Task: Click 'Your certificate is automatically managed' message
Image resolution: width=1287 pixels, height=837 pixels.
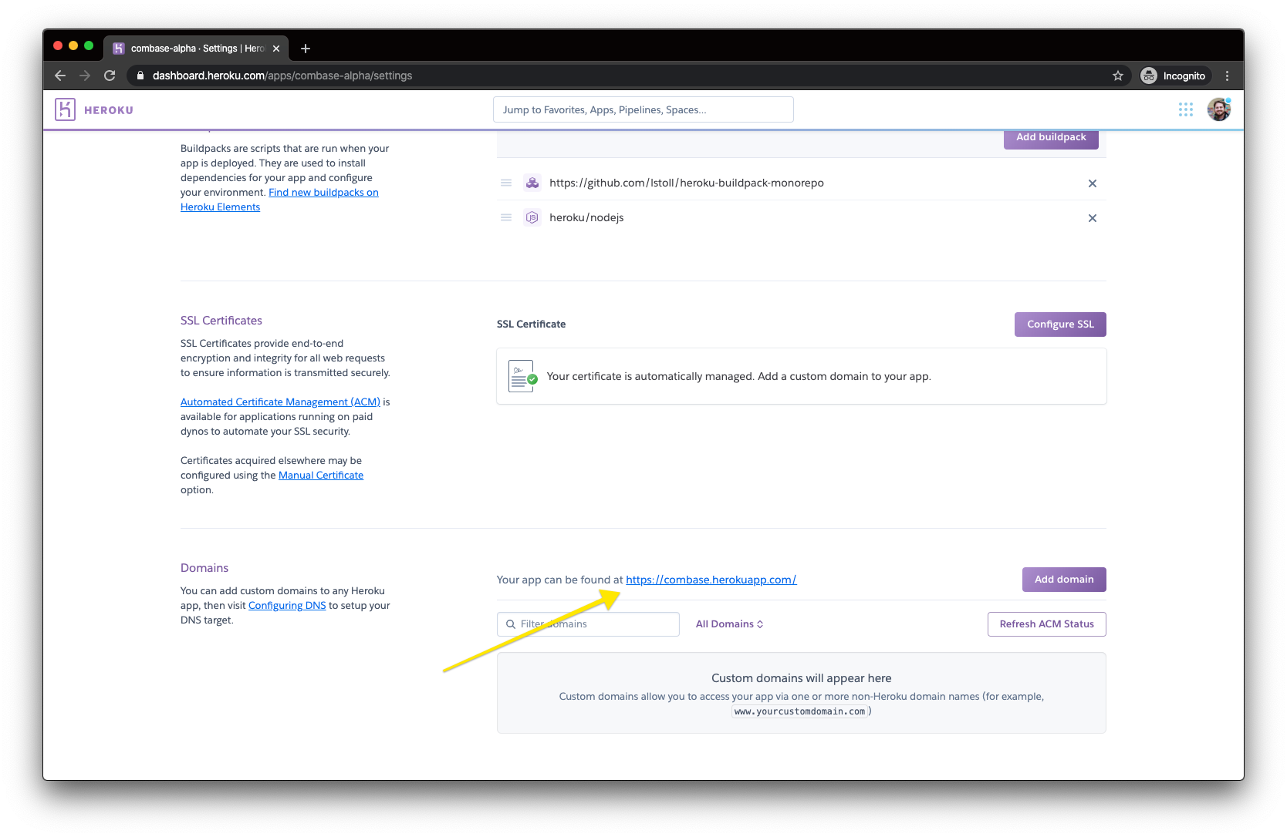Action: point(739,376)
